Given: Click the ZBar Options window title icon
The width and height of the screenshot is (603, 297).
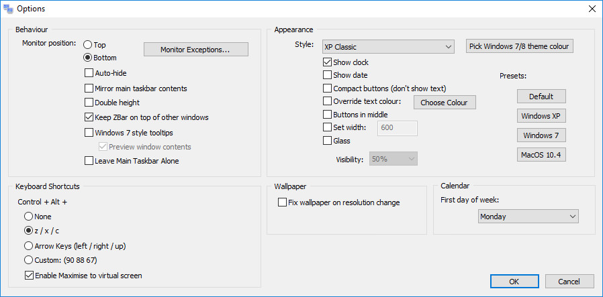Looking at the screenshot, I should (8, 9).
